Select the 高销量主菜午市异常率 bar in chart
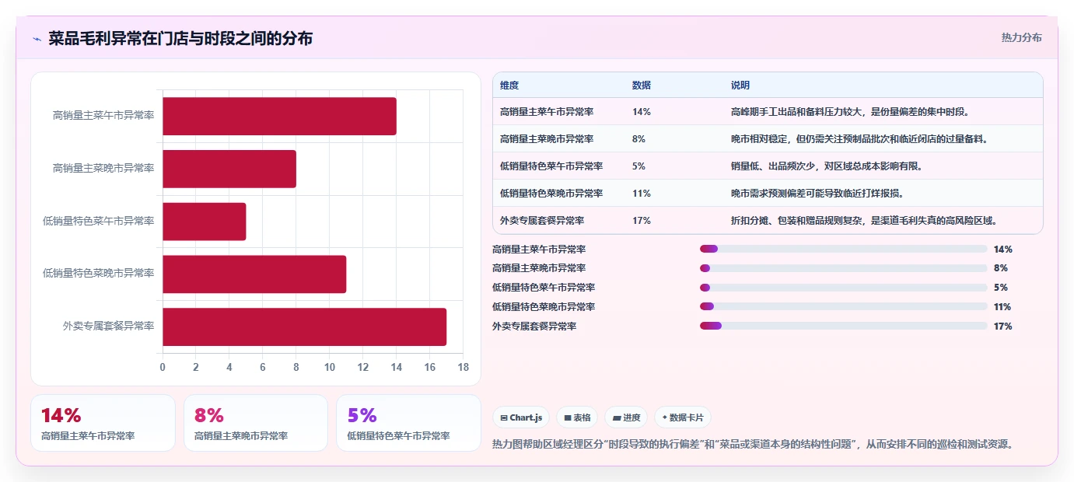This screenshot has width=1074, height=482. tap(279, 116)
